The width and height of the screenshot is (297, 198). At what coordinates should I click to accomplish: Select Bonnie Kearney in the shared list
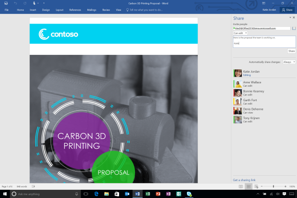pos(264,93)
